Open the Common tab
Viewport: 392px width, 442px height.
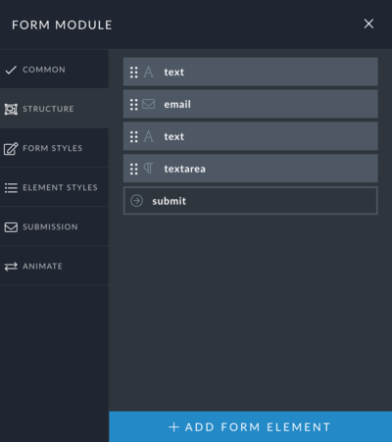pyautogui.click(x=54, y=70)
